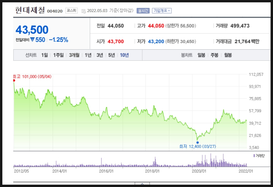Click the blue down-triangle change indicator
The height and width of the screenshot is (187, 273).
click(x=32, y=39)
